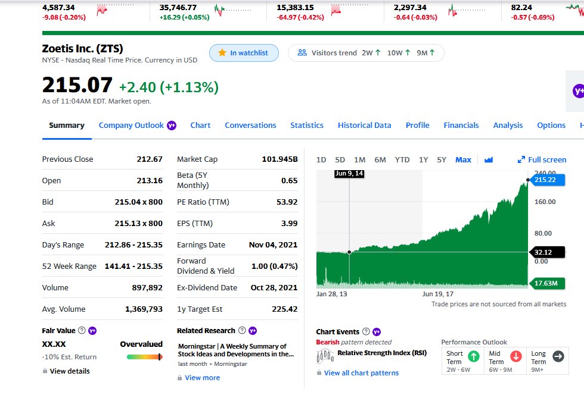This screenshot has width=584, height=395.
Task: Click the 215.22 current price chart label
Action: pyautogui.click(x=546, y=180)
